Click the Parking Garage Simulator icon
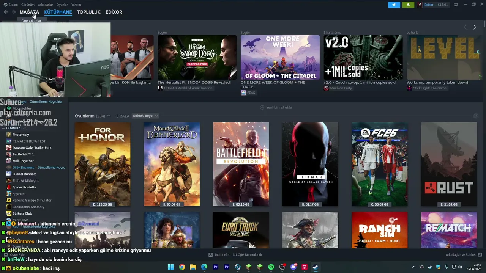Screen dimensions: 486x273 [x=9, y=200]
